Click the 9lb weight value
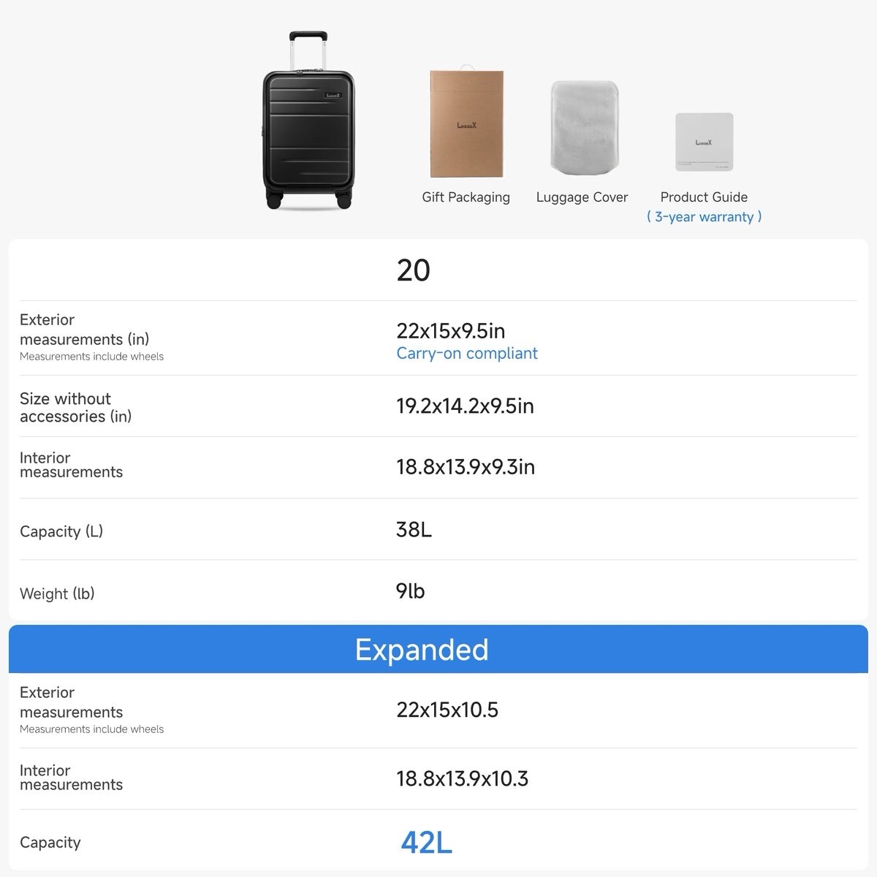The image size is (877, 877). coord(410,591)
